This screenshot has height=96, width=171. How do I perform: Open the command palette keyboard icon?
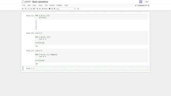click(x=78, y=9)
